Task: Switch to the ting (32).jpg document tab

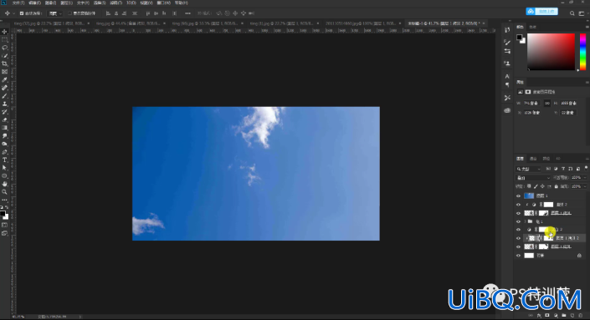Action: (x=49, y=23)
